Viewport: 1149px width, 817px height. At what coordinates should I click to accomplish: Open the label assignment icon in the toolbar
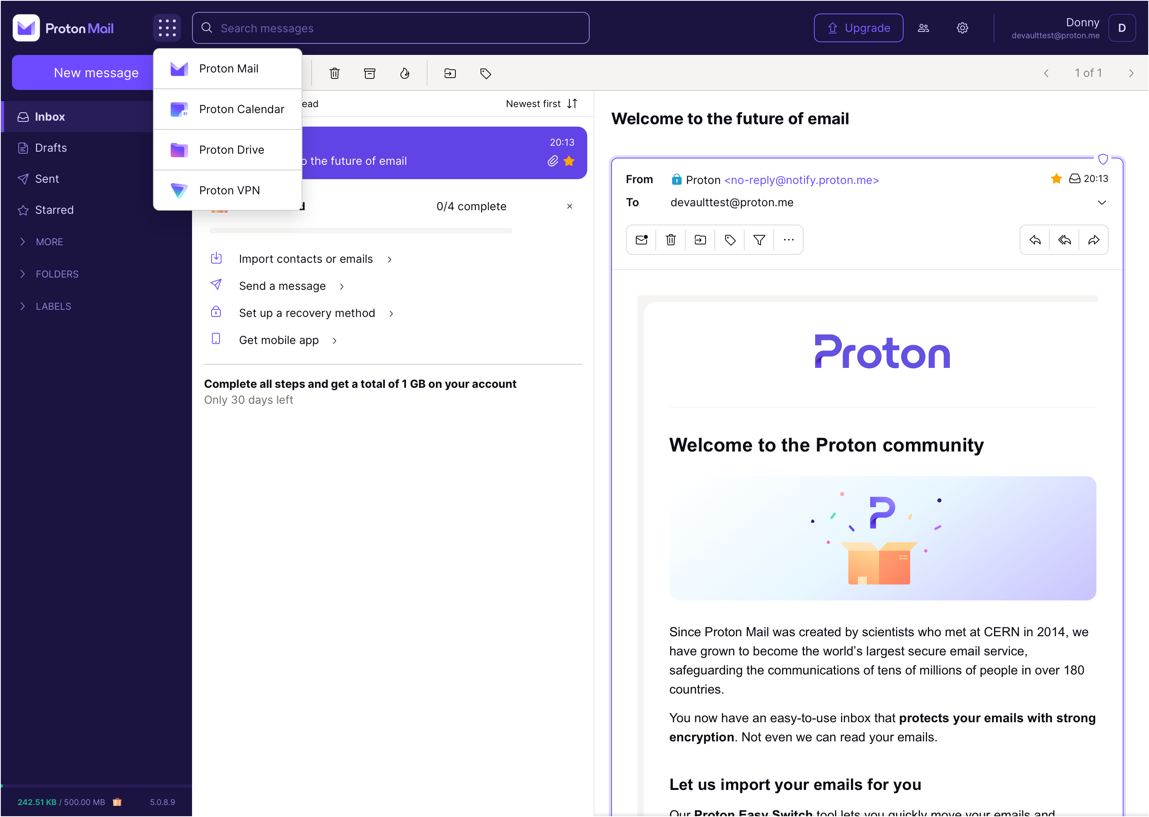point(485,73)
